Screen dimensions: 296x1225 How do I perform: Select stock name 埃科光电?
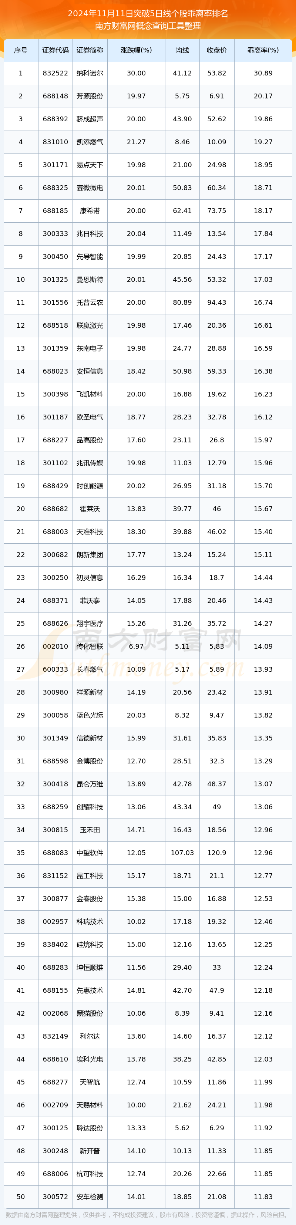click(90, 1059)
